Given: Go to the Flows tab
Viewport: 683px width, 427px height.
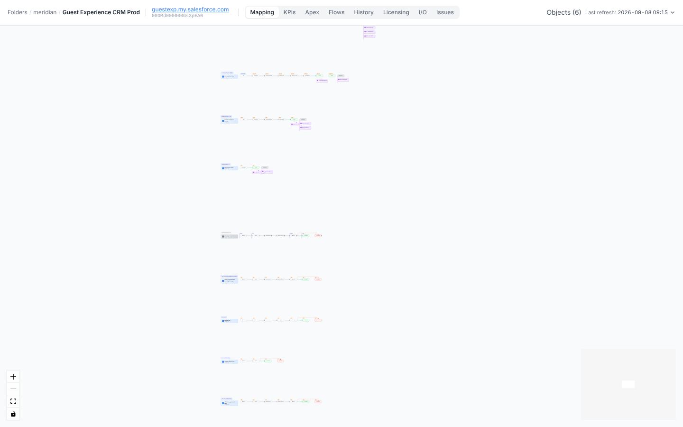Looking at the screenshot, I should 336,12.
